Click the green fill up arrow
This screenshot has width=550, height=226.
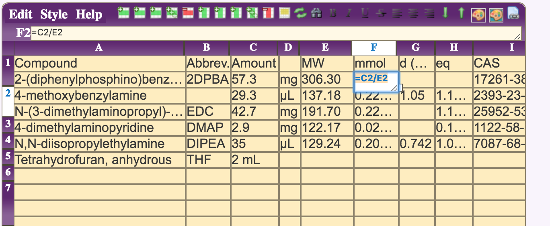click(x=461, y=12)
